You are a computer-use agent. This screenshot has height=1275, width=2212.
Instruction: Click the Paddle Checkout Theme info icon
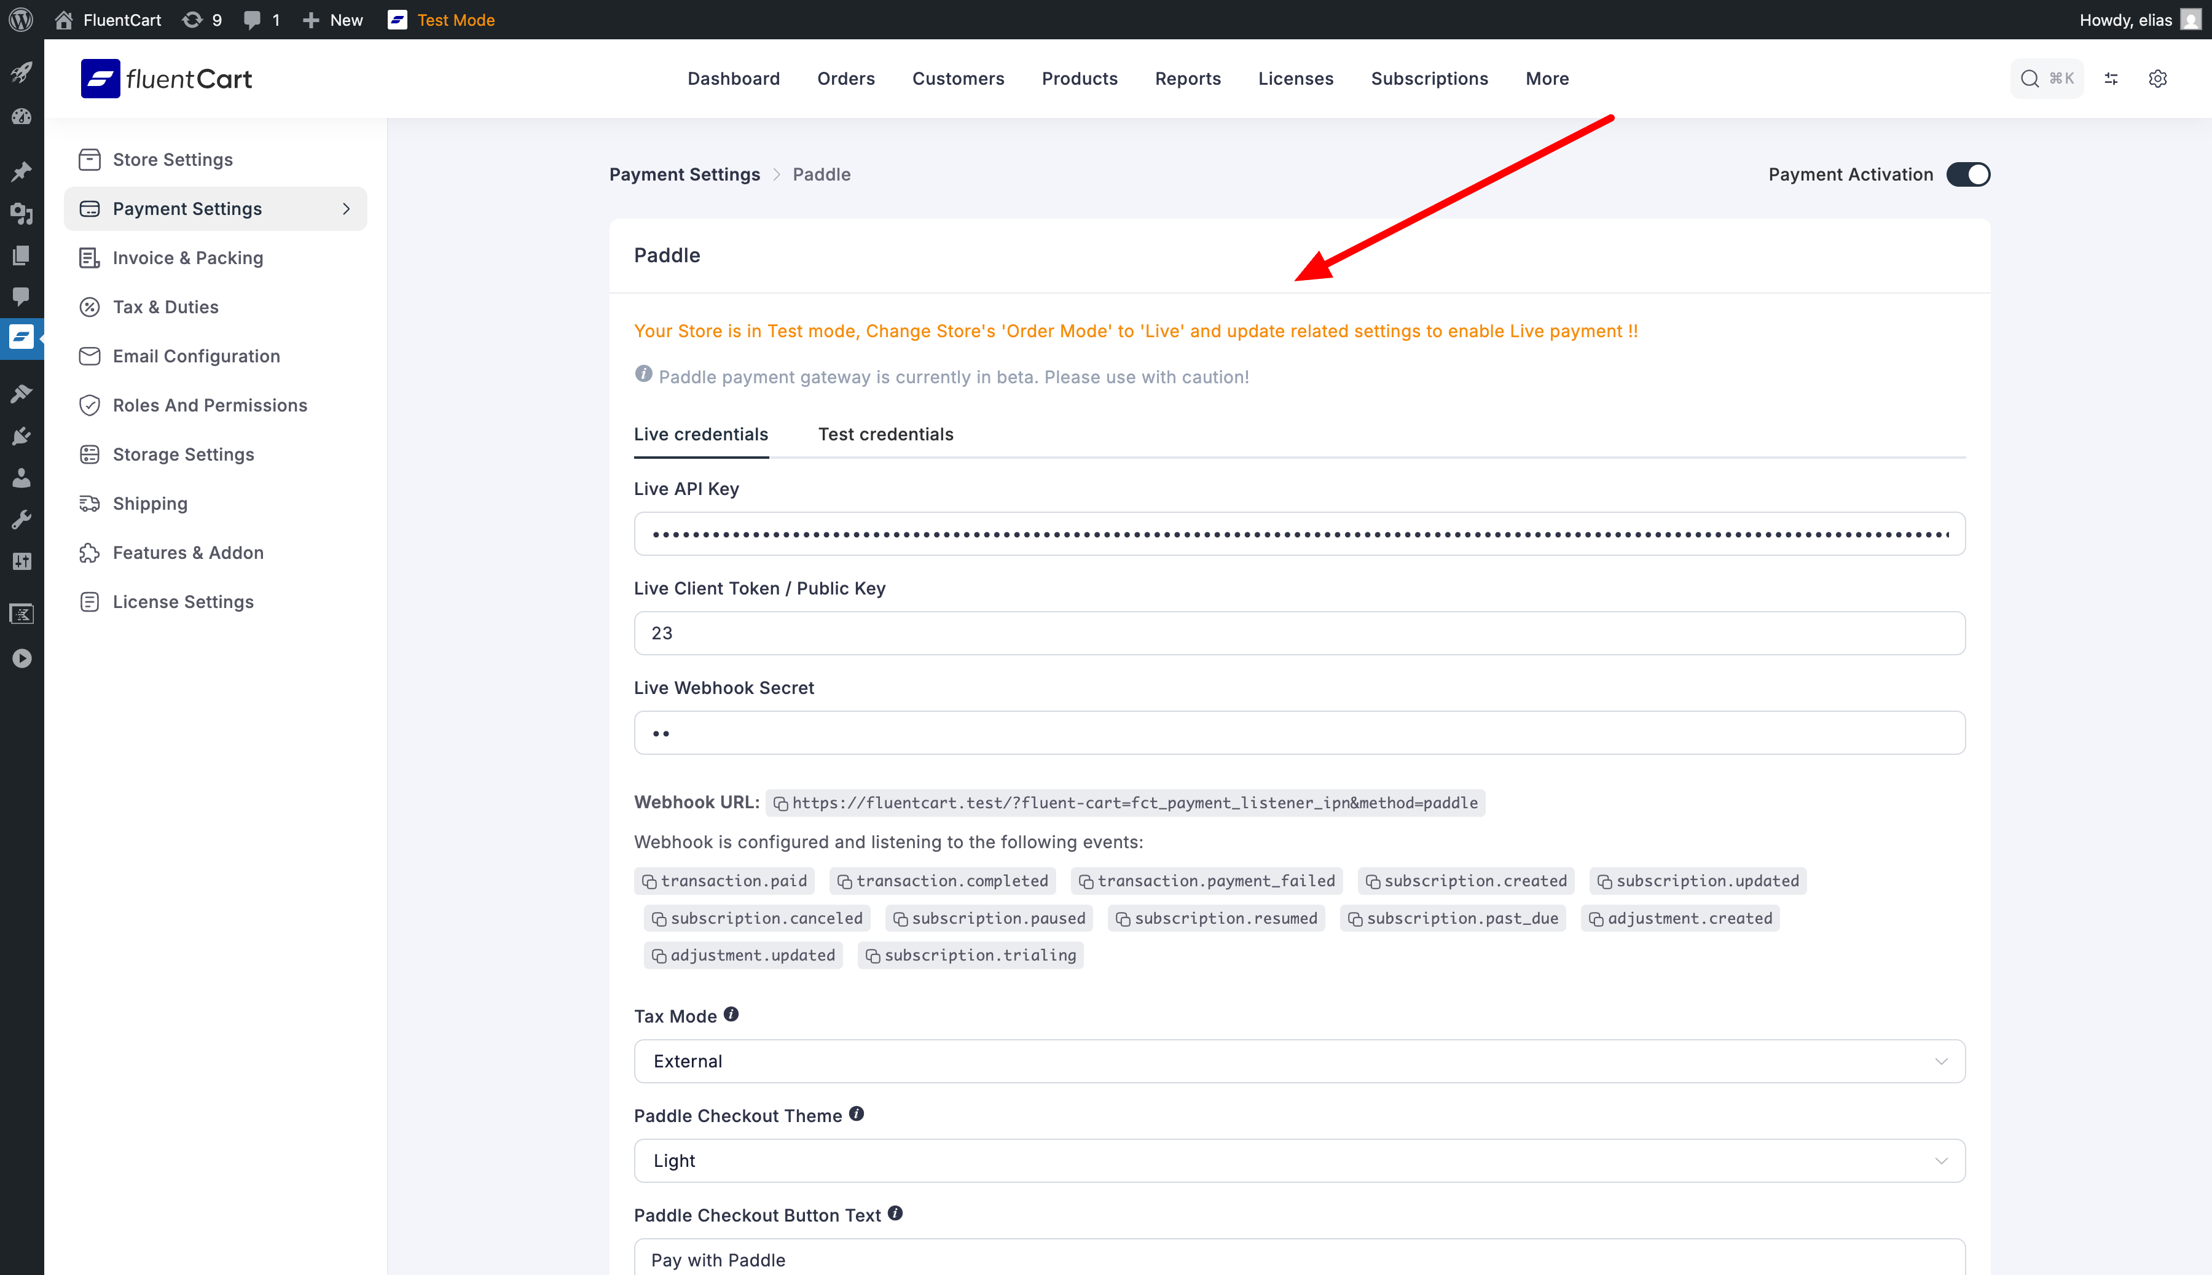(x=857, y=1114)
